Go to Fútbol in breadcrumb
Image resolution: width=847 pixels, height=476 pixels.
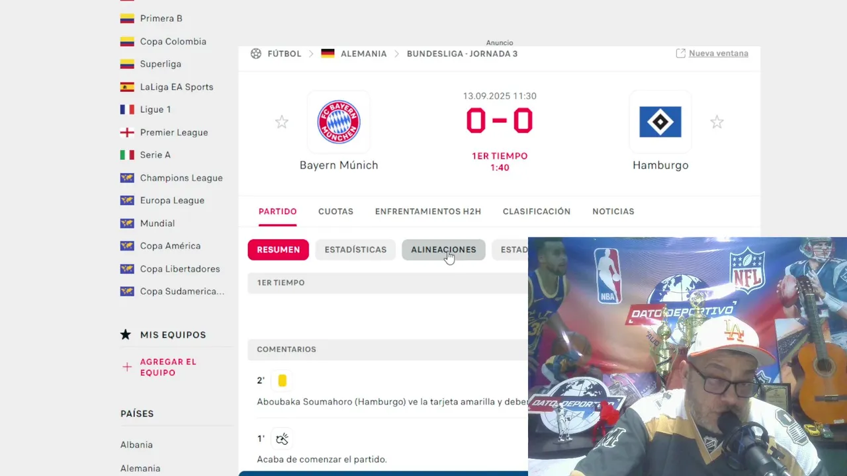tap(285, 54)
